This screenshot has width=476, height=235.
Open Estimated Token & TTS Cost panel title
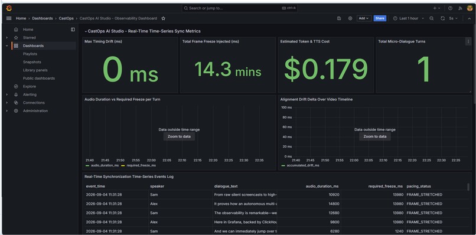[x=305, y=41]
